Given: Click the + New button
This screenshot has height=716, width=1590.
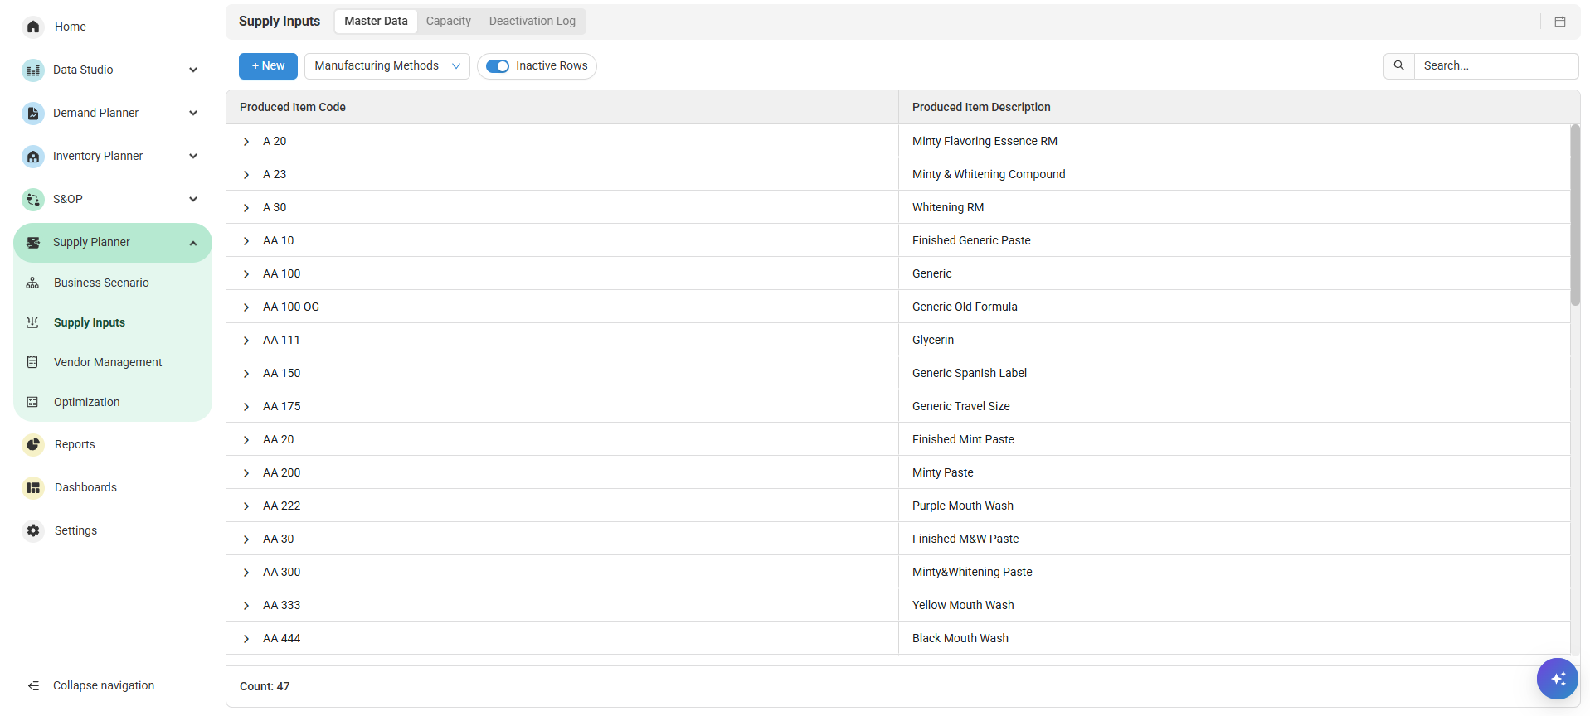Looking at the screenshot, I should tap(268, 66).
